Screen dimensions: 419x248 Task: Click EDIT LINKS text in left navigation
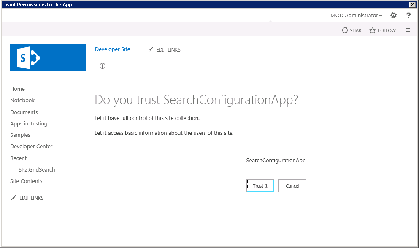(32, 198)
